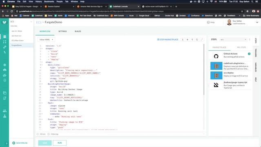The width and height of the screenshot is (261, 147).
Task: Open the History menu in menu bar
Action: (x=38, y=2)
